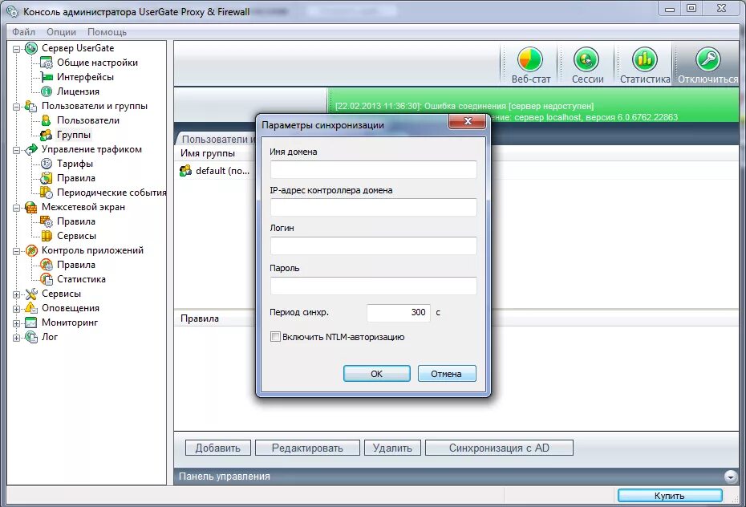This screenshot has height=507, width=746.
Task: Collapse the Управление трафиком node
Action: (x=16, y=150)
